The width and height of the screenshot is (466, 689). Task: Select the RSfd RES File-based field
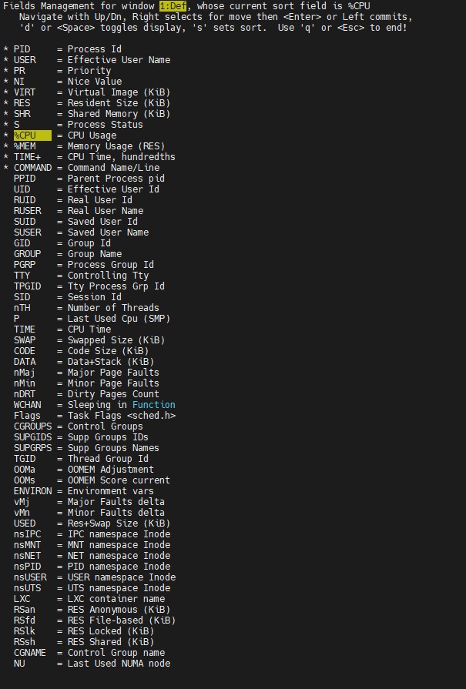(x=25, y=620)
